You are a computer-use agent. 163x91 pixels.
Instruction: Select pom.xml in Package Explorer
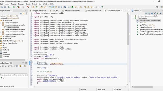[6, 57]
